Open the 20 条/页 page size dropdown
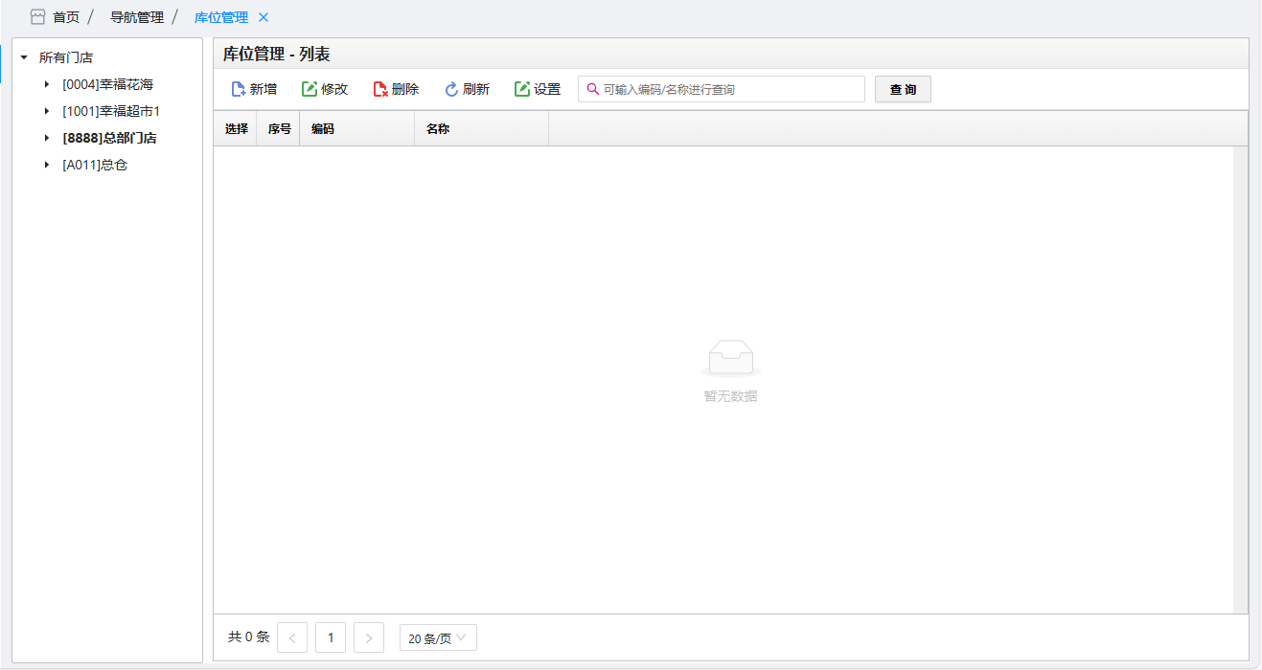The width and height of the screenshot is (1262, 670). (438, 638)
